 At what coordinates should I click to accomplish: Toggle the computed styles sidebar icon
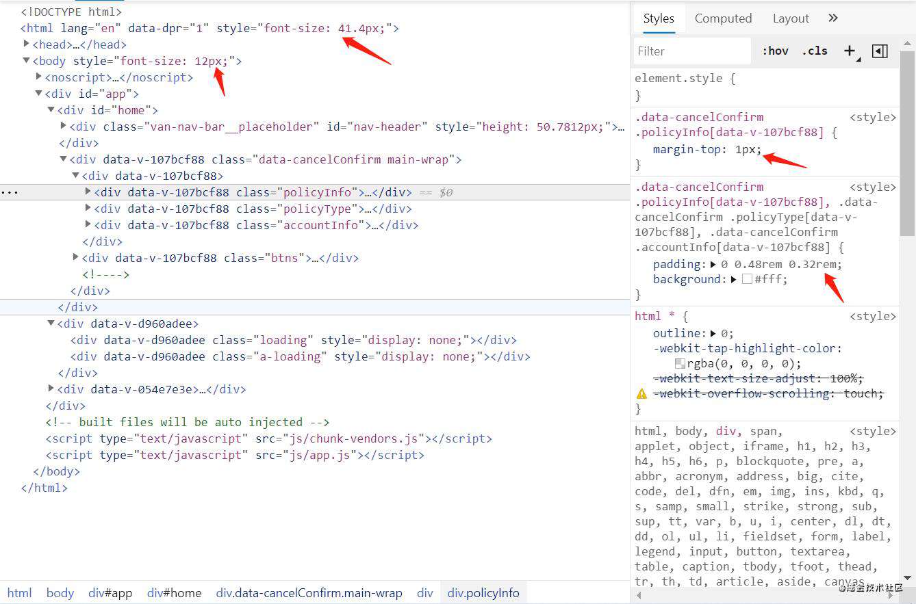(880, 51)
